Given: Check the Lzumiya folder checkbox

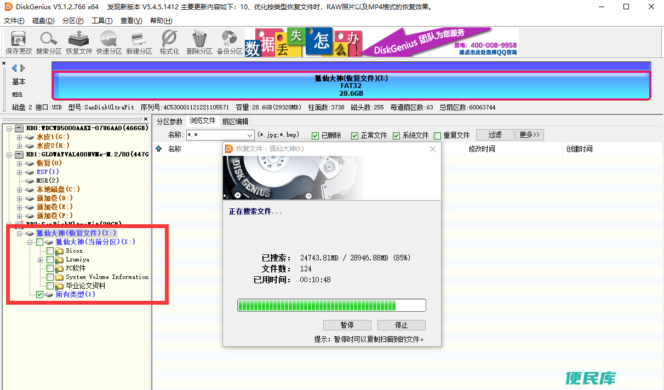Looking at the screenshot, I should coord(50,260).
